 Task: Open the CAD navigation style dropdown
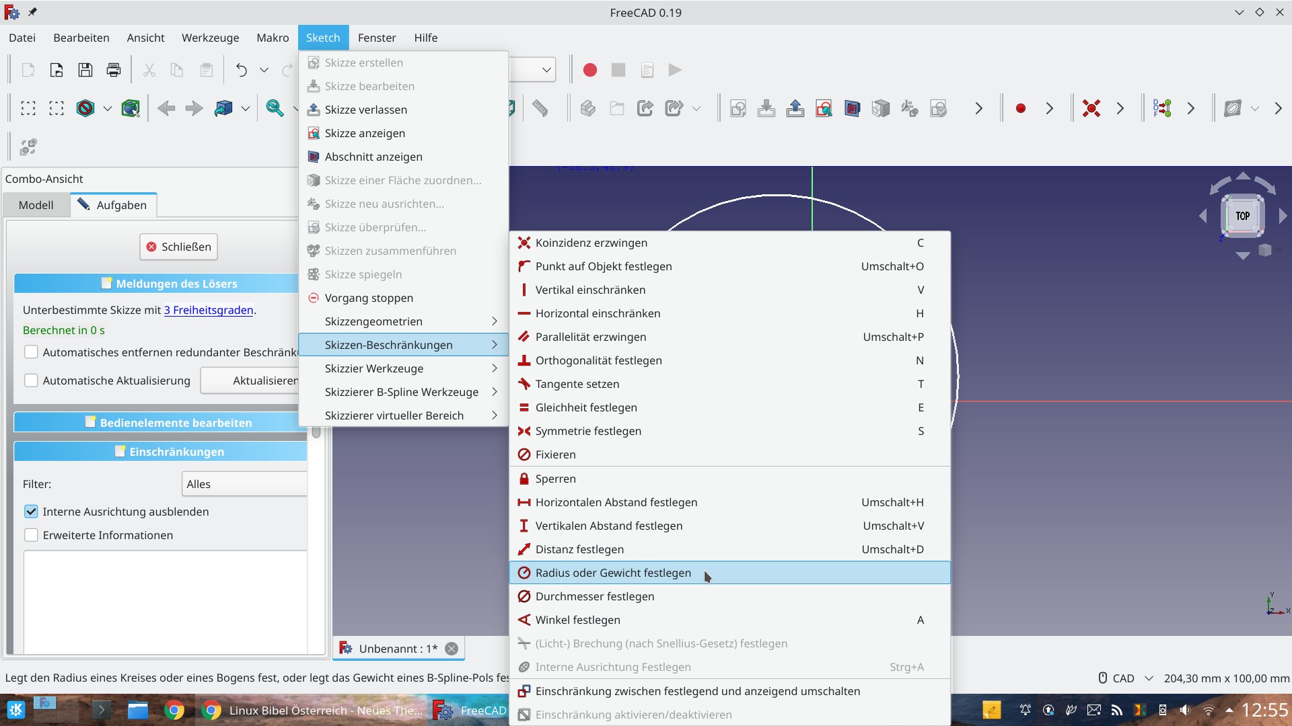click(1126, 678)
